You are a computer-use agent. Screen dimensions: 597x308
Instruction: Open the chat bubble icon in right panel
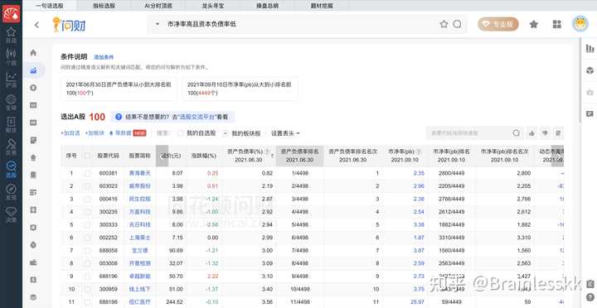pyautogui.click(x=590, y=113)
